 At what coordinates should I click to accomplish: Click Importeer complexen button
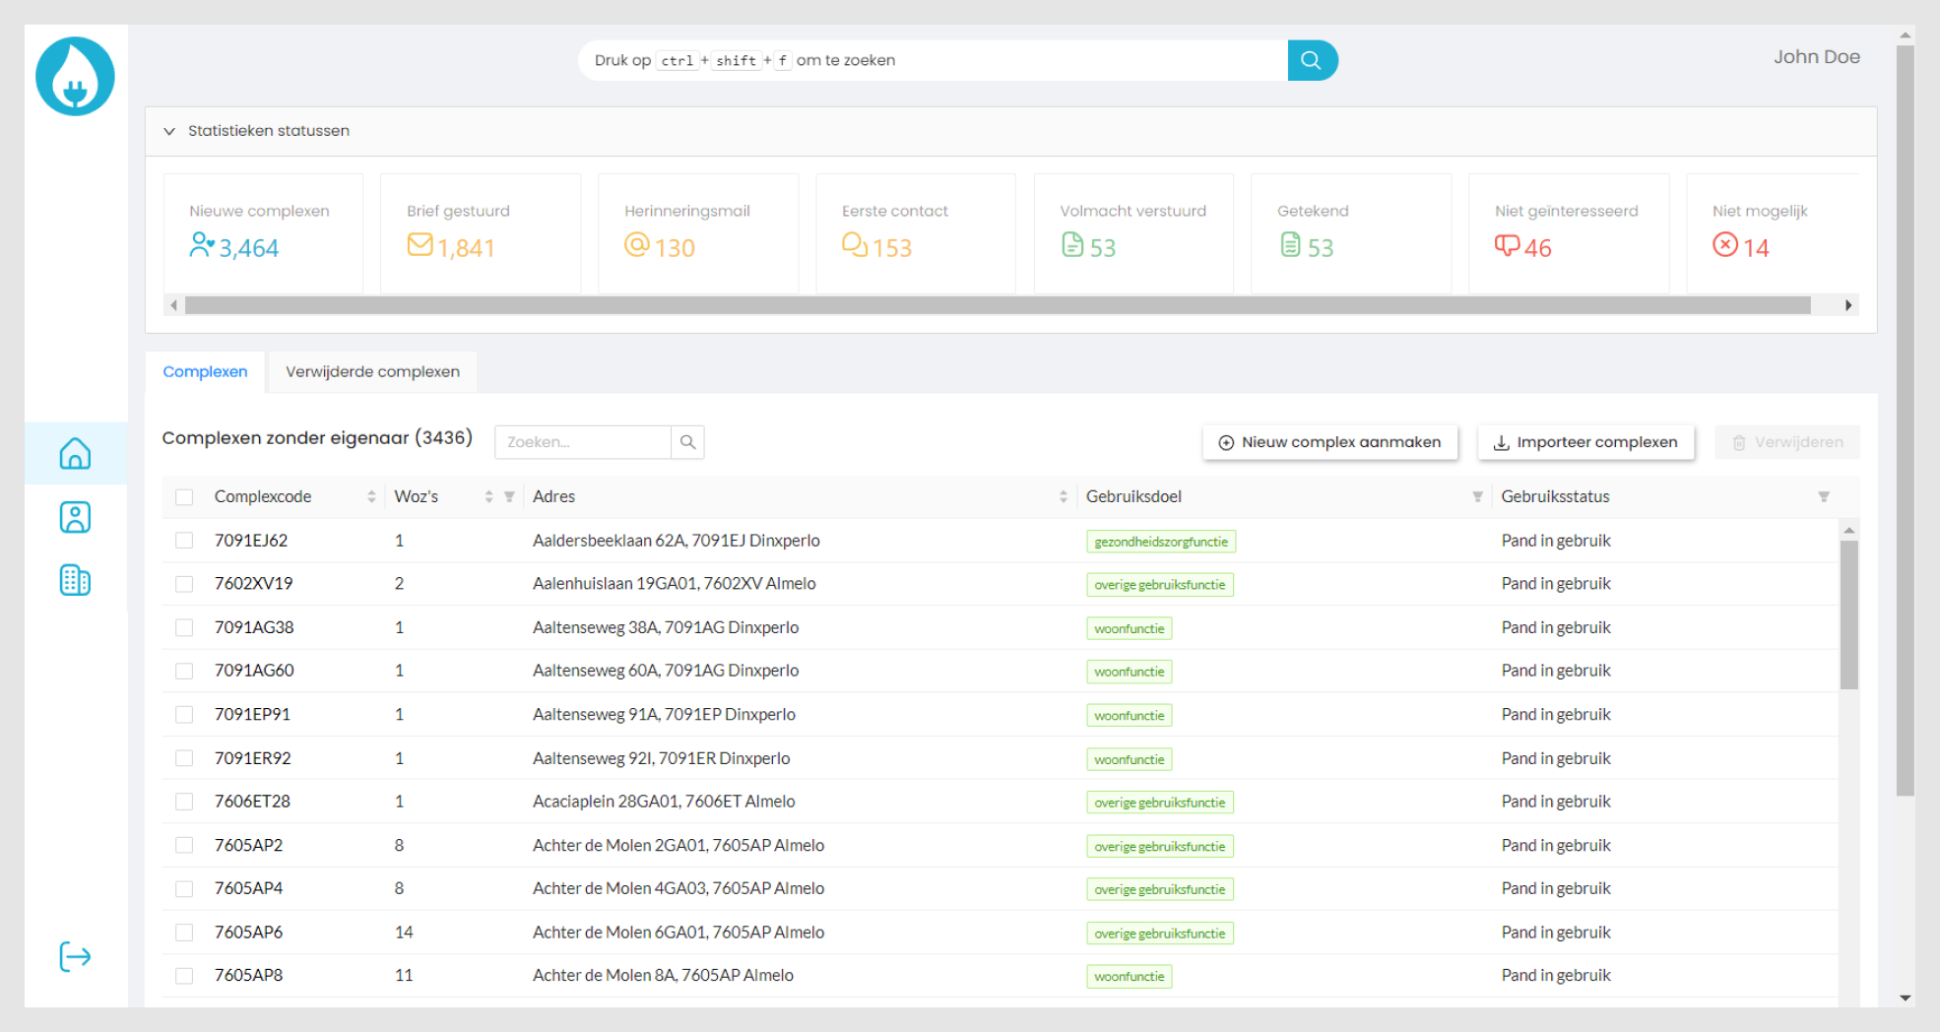tap(1585, 442)
